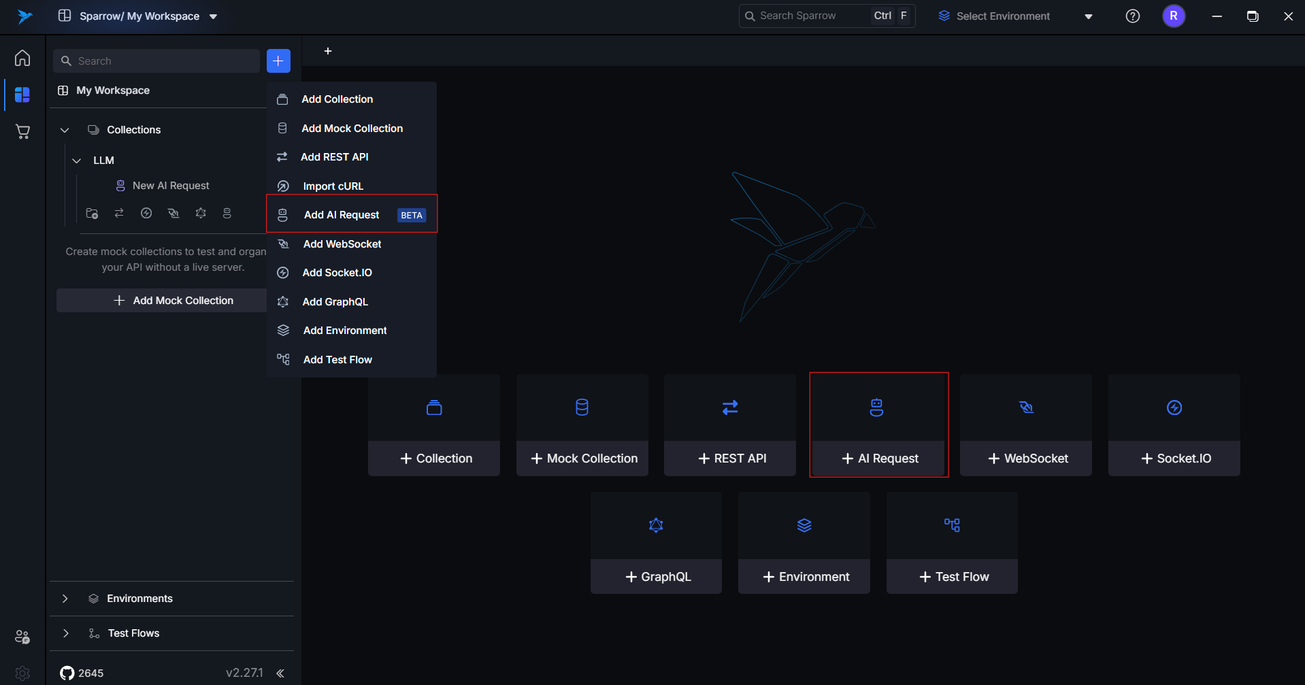Open the Sparrow/My Workspace switcher dropdown
Image resolution: width=1305 pixels, height=685 pixels.
(138, 16)
